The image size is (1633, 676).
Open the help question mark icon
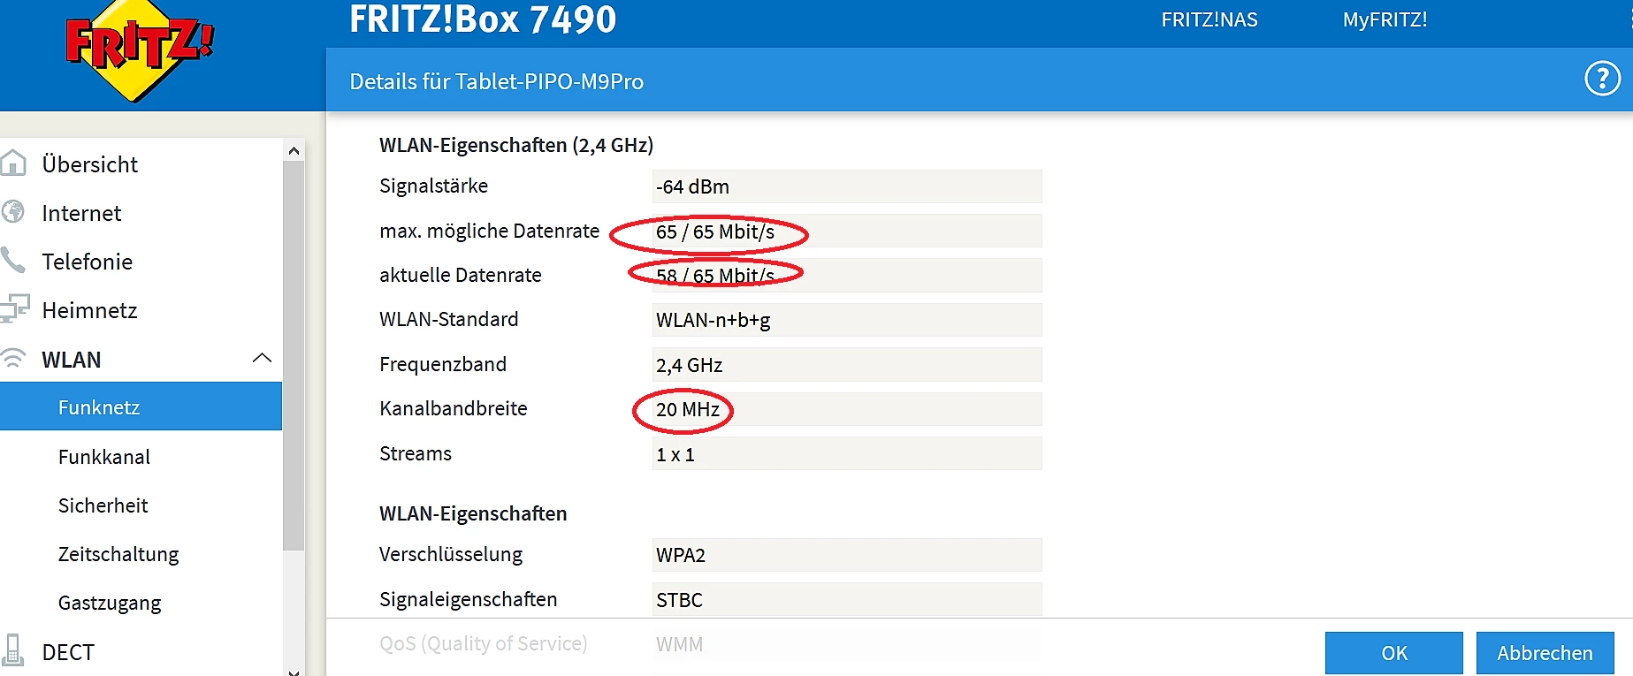[x=1602, y=79]
